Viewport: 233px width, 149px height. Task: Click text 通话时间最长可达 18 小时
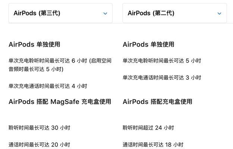pyautogui.click(x=153, y=145)
